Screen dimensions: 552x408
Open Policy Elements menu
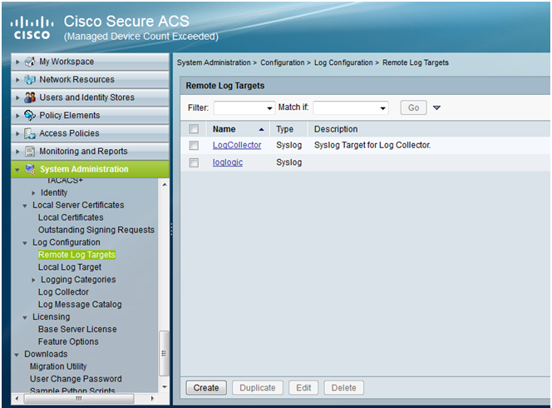click(x=90, y=115)
